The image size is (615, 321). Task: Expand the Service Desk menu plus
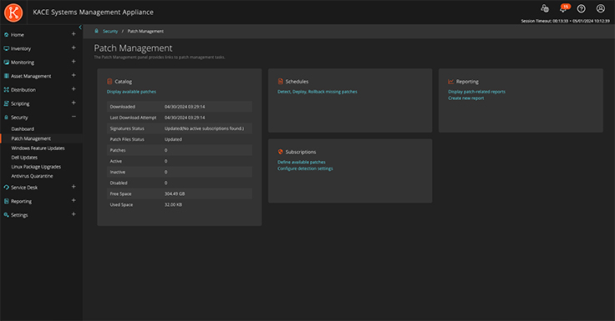pyautogui.click(x=74, y=187)
